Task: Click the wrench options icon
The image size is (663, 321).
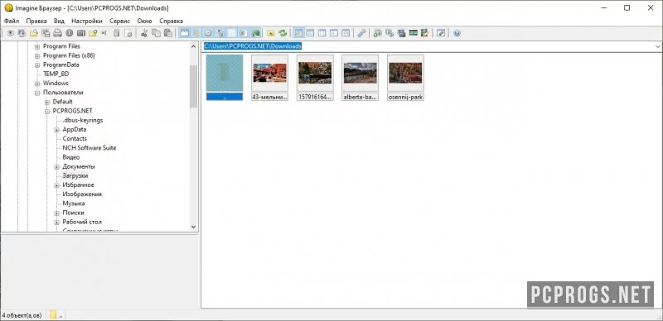Action: point(361,33)
